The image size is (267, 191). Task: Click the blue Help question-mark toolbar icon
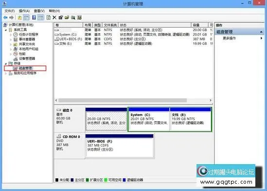tap(34, 18)
